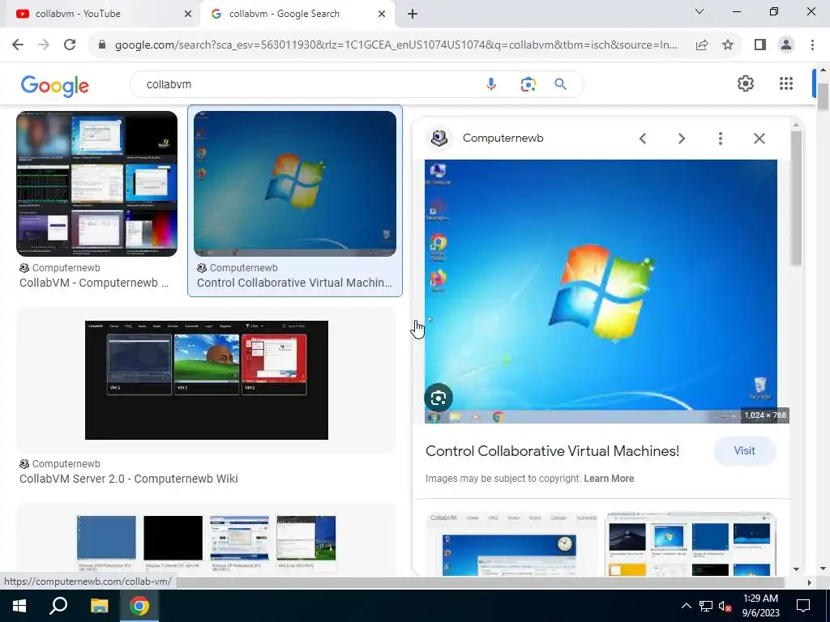Go back using browser back arrow
830x622 pixels.
click(18, 45)
